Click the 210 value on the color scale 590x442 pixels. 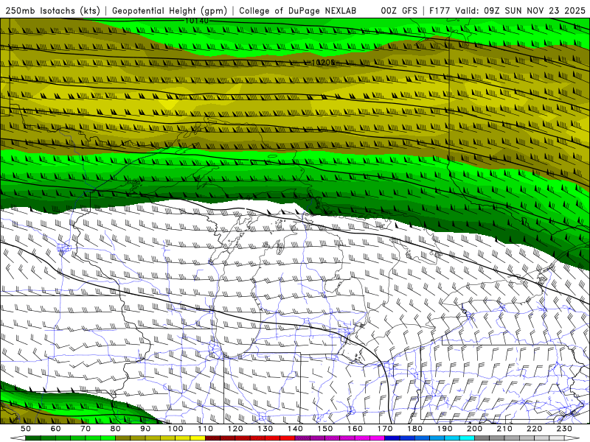(504, 429)
